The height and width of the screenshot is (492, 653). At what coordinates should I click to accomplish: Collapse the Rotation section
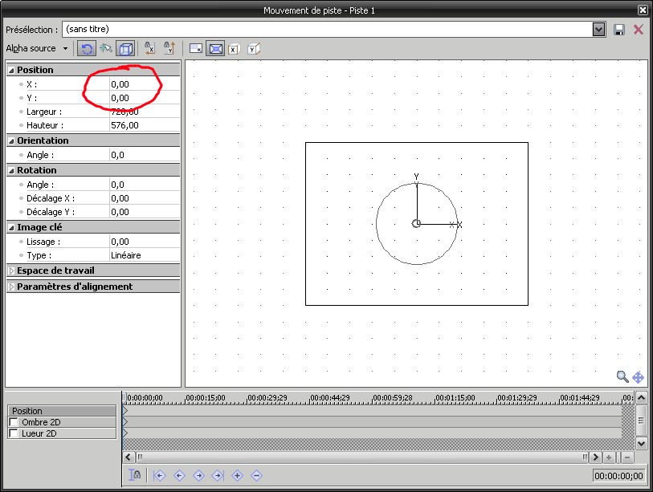pyautogui.click(x=12, y=170)
